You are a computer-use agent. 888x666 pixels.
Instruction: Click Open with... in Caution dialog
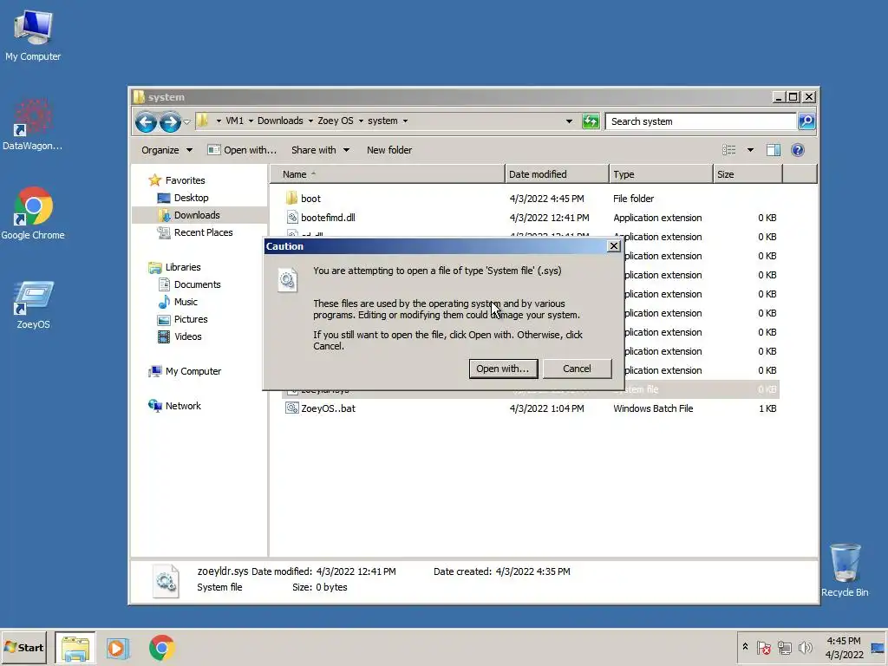[503, 369]
